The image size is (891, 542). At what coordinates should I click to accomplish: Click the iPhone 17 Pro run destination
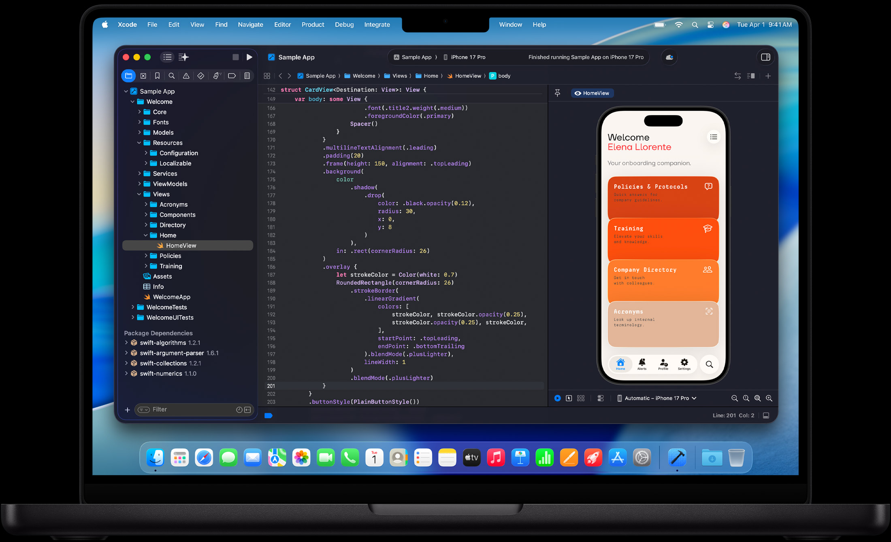pyautogui.click(x=468, y=57)
